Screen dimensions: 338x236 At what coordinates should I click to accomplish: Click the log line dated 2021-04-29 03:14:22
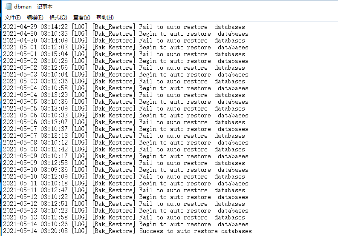tap(124, 27)
